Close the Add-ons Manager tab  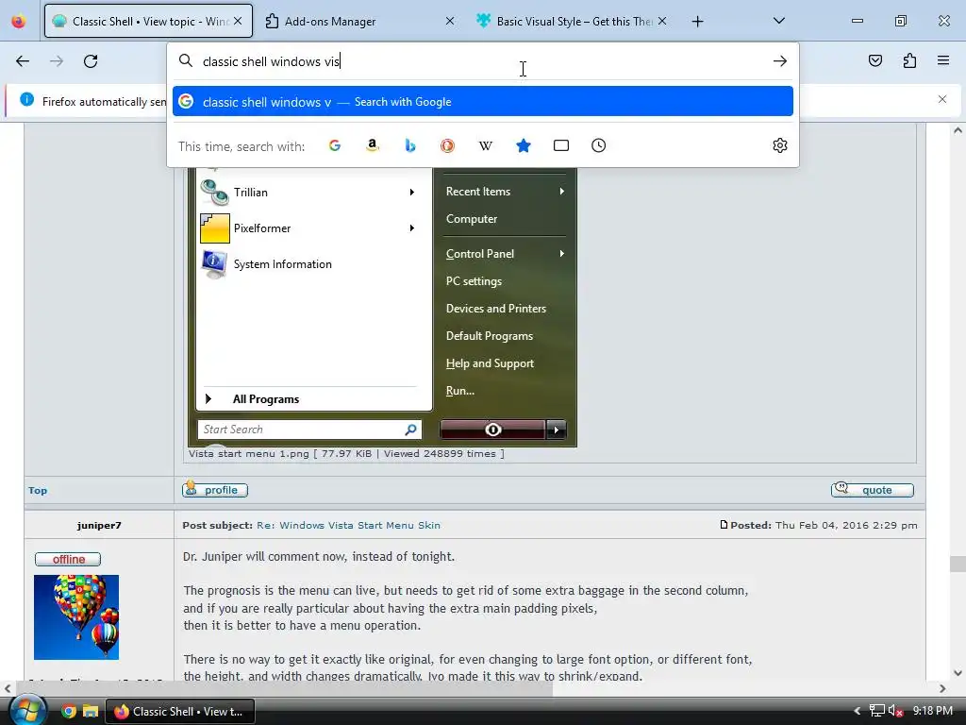tap(450, 21)
